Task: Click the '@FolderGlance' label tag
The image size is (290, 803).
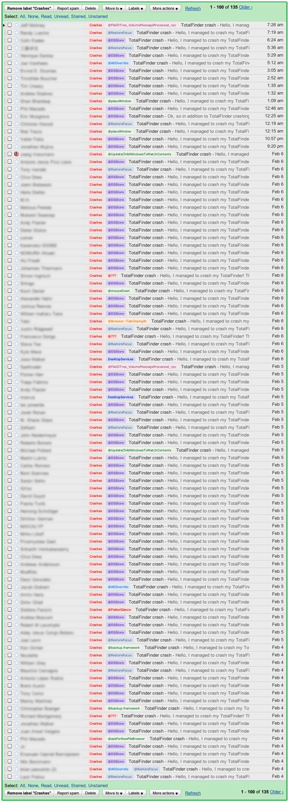Action: tap(119, 610)
